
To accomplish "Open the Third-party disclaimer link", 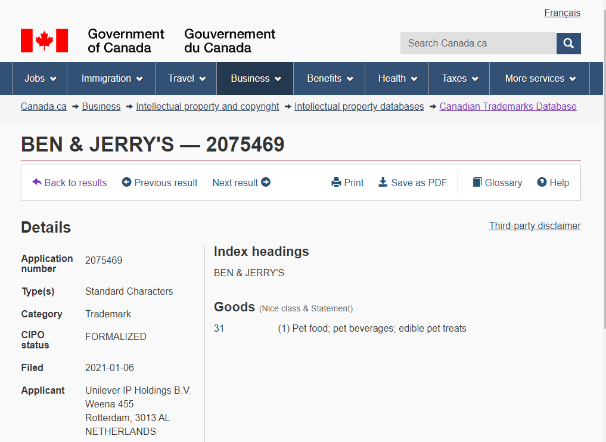I will [534, 225].
